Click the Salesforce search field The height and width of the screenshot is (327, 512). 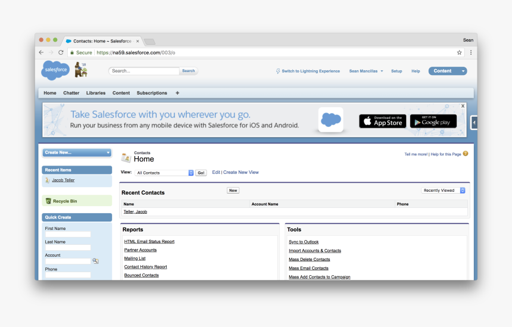click(144, 71)
